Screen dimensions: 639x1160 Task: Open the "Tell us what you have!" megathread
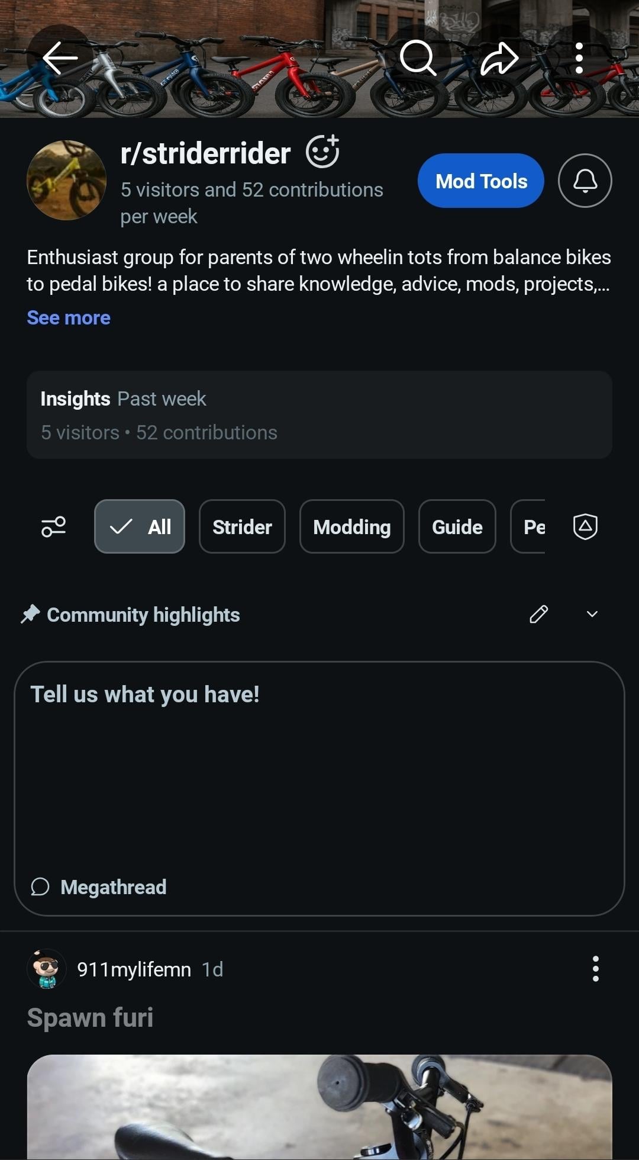tap(319, 788)
